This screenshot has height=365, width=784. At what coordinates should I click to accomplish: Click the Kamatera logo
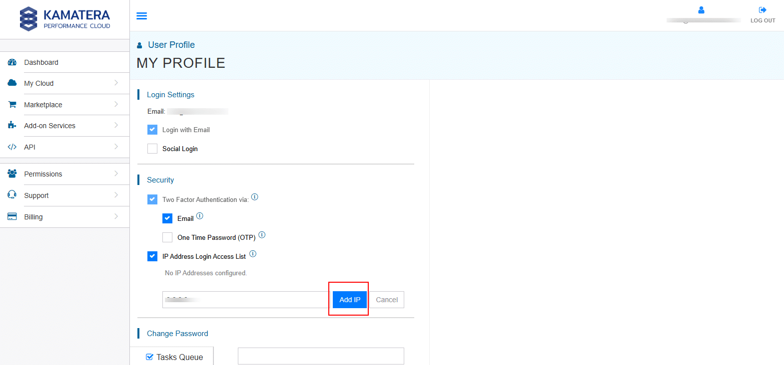click(x=65, y=19)
